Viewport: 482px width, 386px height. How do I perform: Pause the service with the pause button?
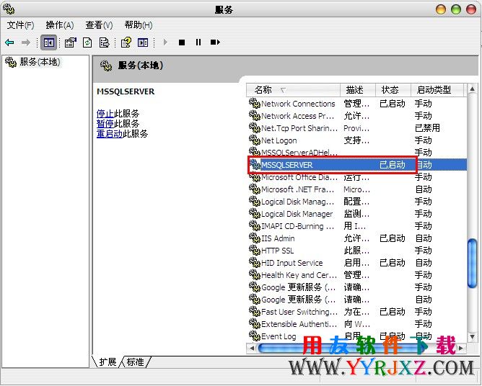coord(198,42)
